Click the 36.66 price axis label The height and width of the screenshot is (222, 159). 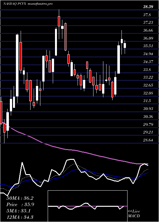[148, 30]
